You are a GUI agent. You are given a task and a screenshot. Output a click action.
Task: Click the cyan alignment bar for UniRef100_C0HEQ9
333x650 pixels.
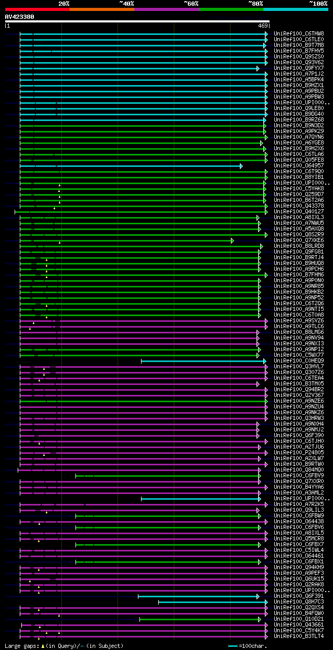pos(204,361)
